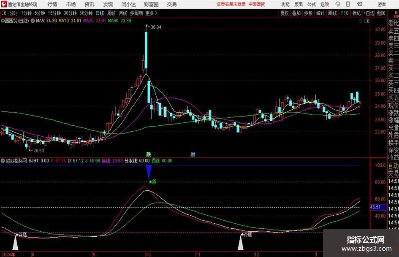Open the 市场 menu
Viewport: 399px width, 257px height.
point(71,4)
